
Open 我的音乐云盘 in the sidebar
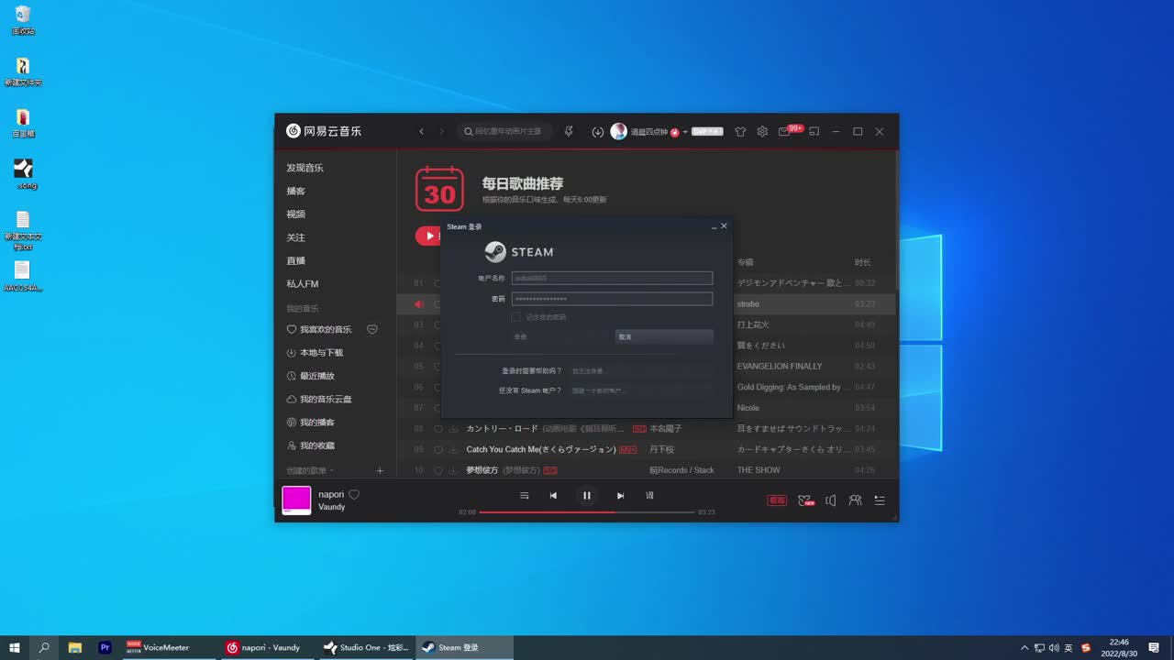[x=319, y=400]
